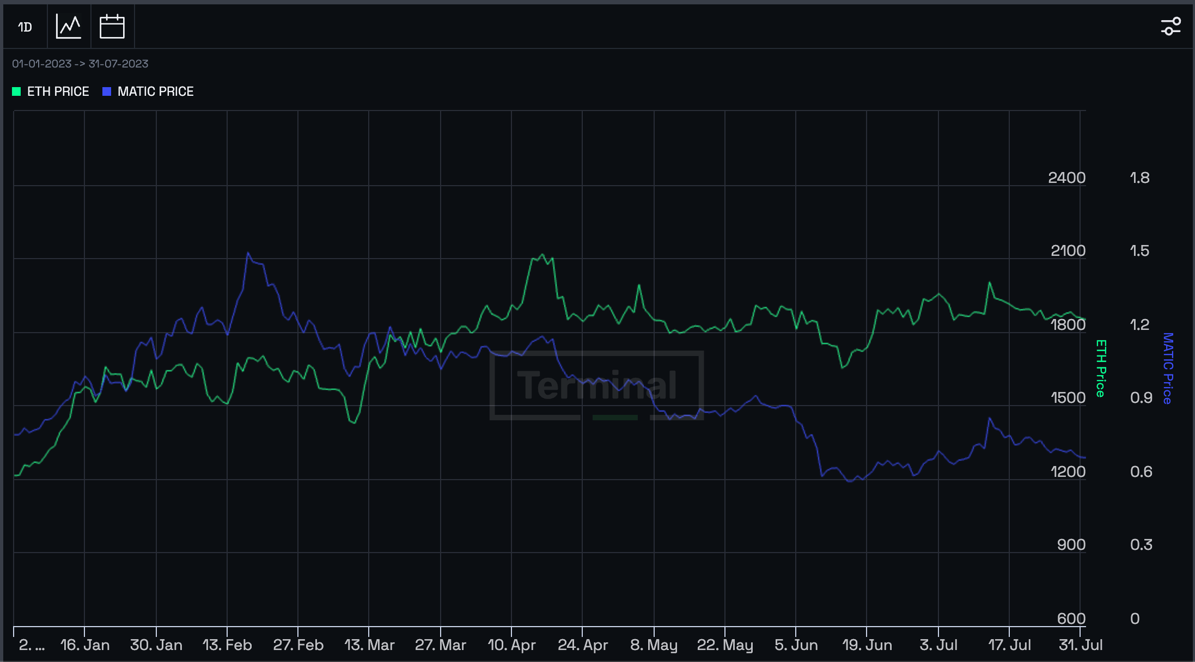Click the 900 ETH axis label
Screen dimensions: 1195x662
click(1071, 544)
